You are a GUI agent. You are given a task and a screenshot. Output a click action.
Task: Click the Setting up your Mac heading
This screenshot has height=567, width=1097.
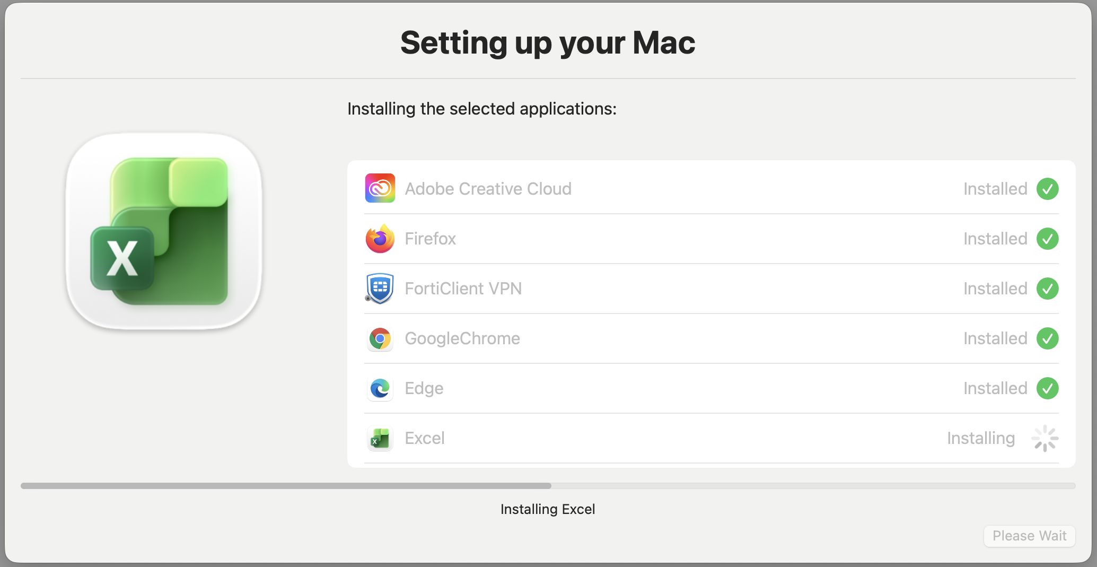click(548, 42)
